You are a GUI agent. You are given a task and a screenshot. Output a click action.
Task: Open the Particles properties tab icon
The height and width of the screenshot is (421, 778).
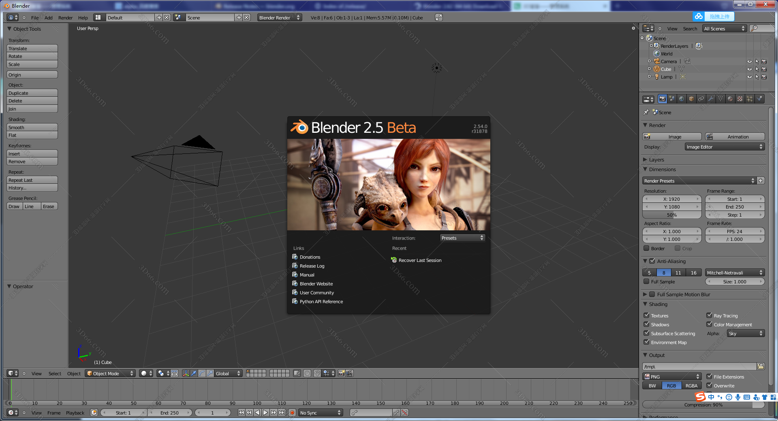point(750,99)
